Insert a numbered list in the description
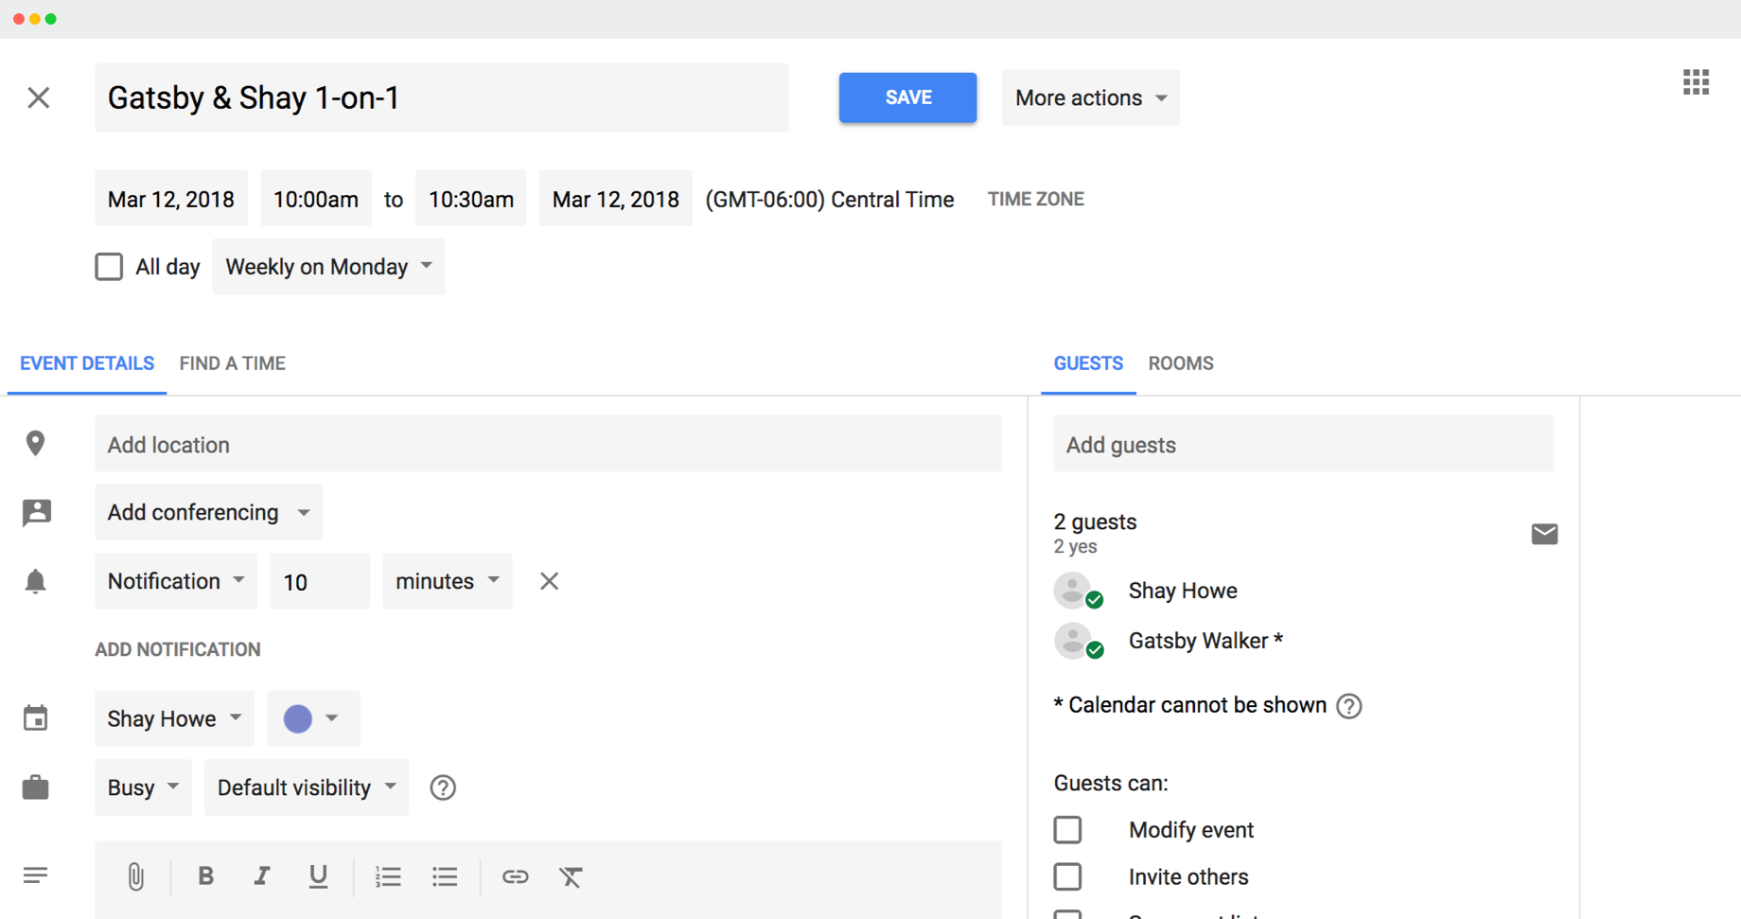 (388, 876)
